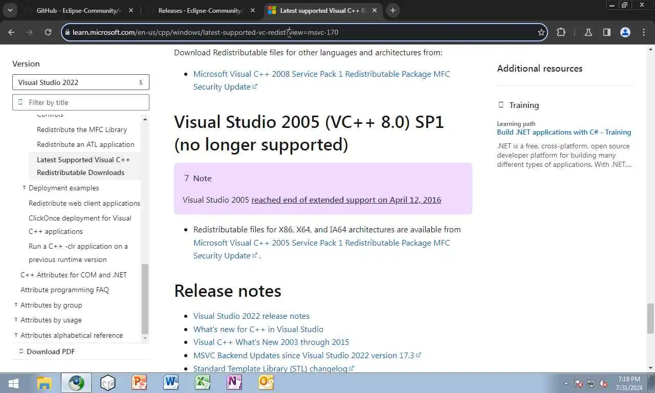
Task: Click the main page scrollbar thumb
Action: (x=650, y=318)
